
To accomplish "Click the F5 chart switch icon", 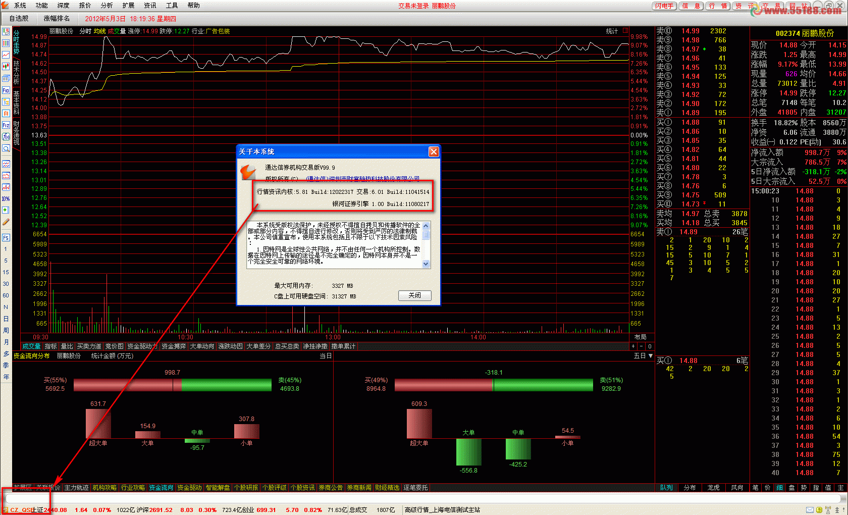I will coord(6,237).
